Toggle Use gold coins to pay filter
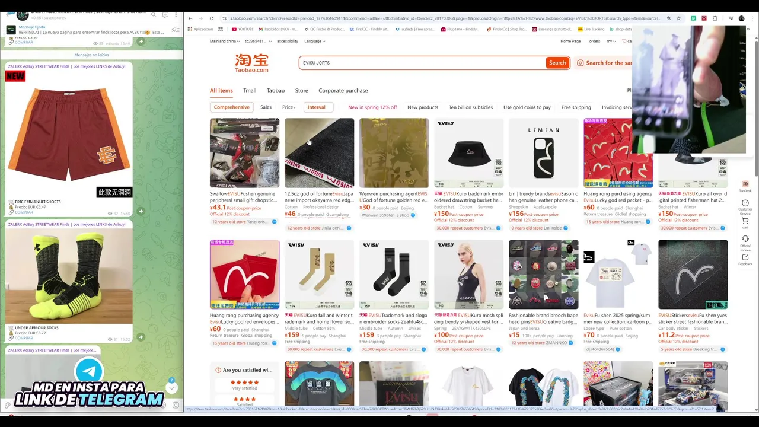This screenshot has height=427, width=759. tap(527, 107)
